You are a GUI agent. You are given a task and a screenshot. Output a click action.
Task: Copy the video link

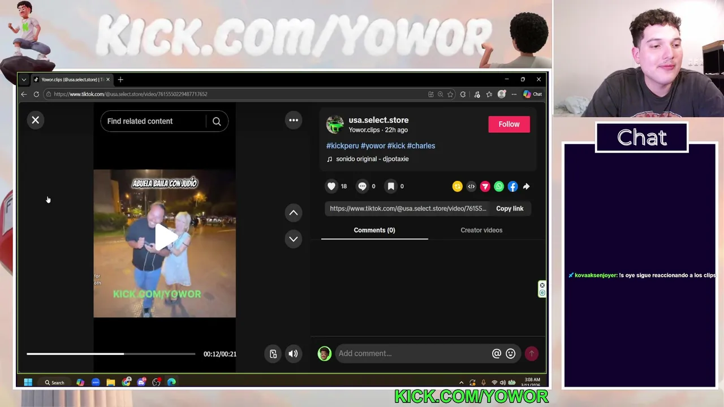(x=510, y=209)
